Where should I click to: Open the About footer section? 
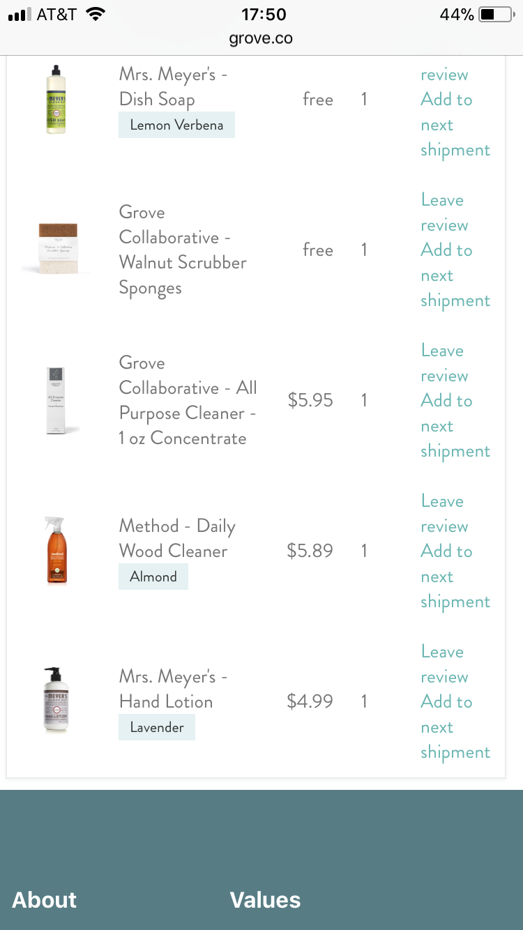pyautogui.click(x=45, y=900)
